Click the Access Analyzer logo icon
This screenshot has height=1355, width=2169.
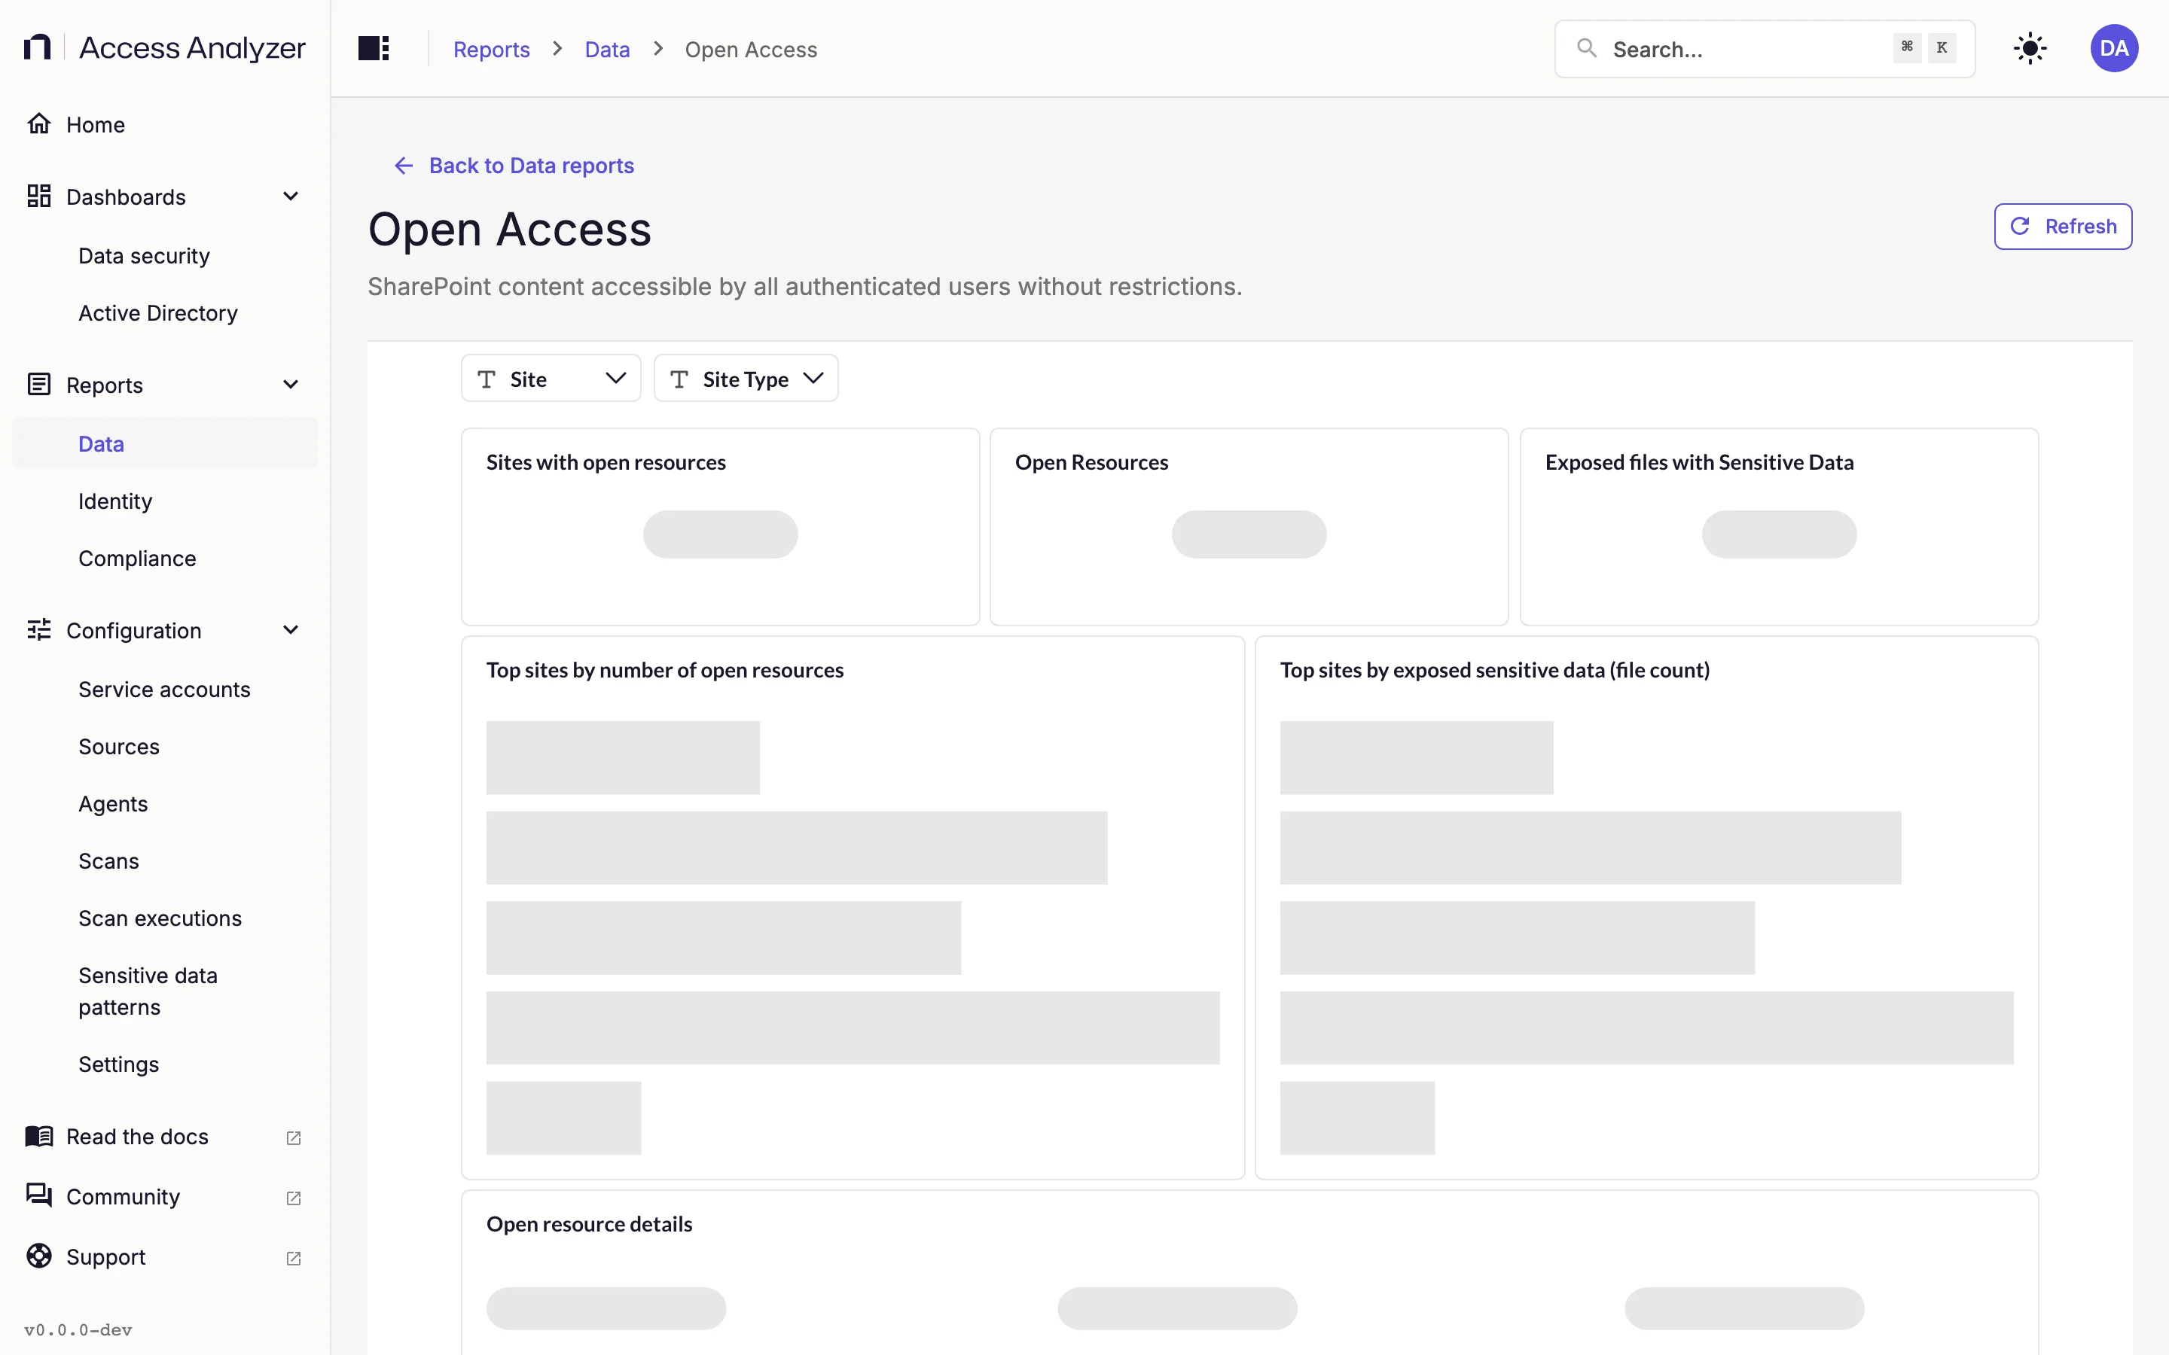37,47
